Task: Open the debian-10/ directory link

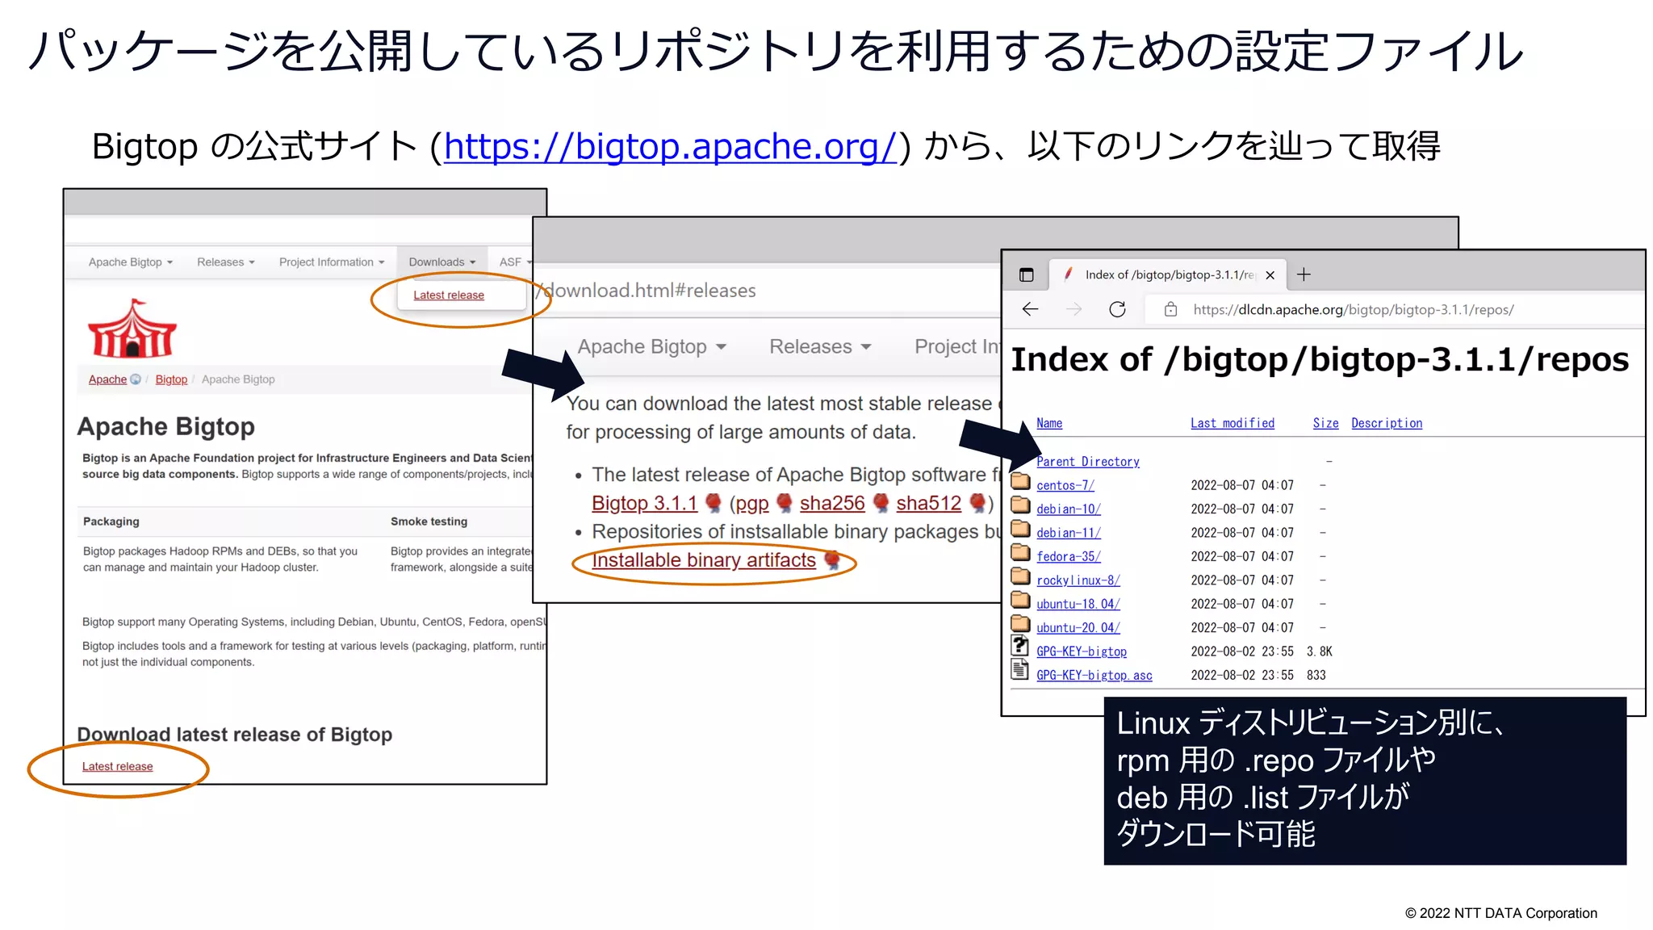Action: [x=1069, y=509]
